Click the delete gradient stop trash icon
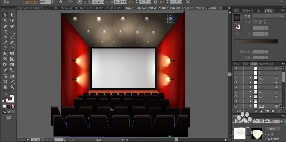 pyautogui.click(x=282, y=42)
